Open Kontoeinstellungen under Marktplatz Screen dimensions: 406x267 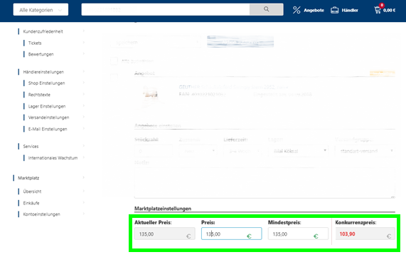click(x=42, y=214)
